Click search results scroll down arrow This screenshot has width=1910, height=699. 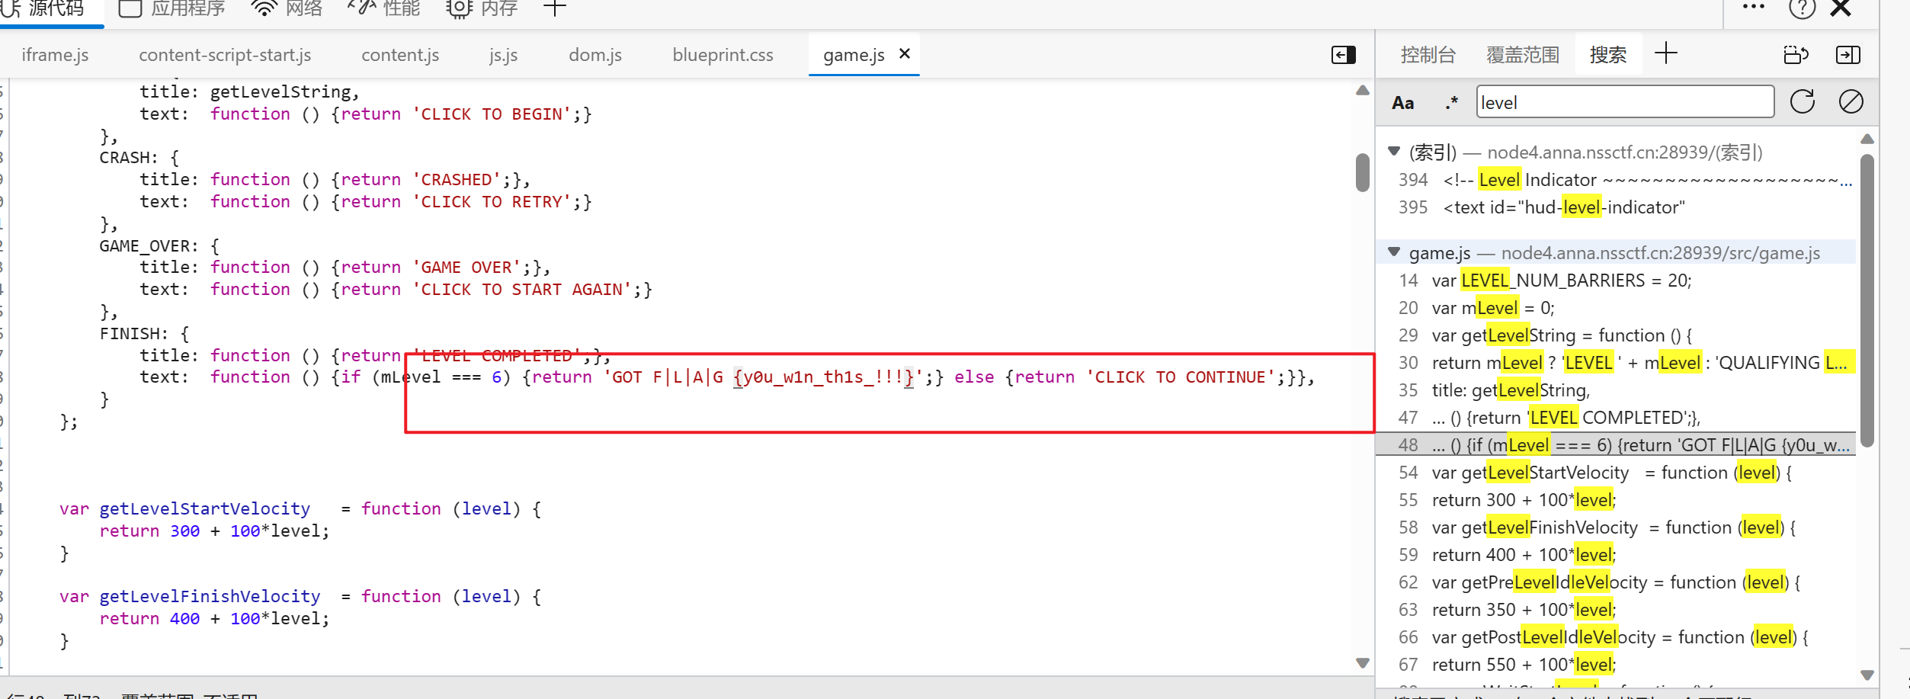(x=1867, y=675)
